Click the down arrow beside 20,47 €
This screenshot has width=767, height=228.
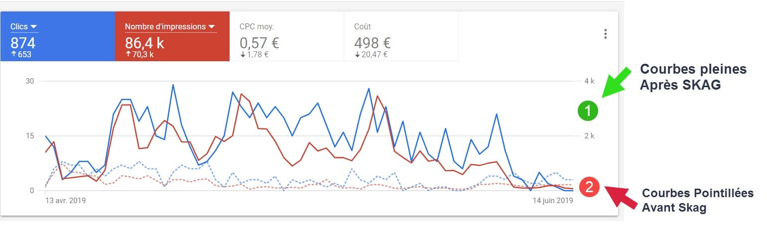[x=357, y=54]
